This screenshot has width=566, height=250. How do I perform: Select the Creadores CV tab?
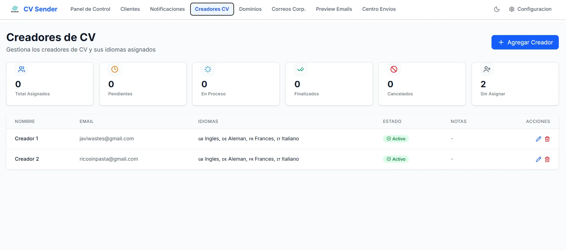point(212,9)
